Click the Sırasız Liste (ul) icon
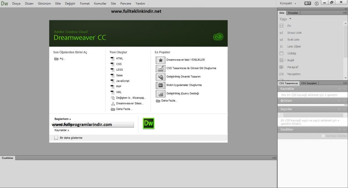Image resolution: width=348 pixels, height=188 pixels. pos(281,33)
